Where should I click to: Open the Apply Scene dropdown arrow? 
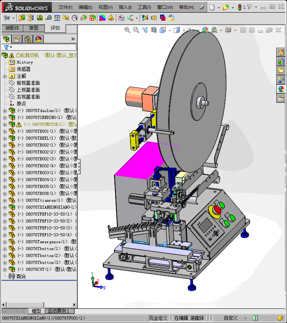coord(221,30)
